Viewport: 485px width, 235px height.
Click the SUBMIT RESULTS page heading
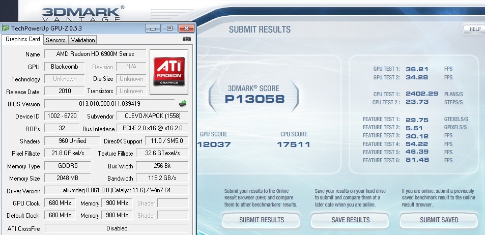[x=260, y=30]
